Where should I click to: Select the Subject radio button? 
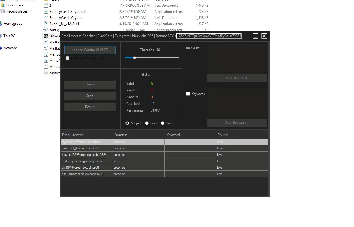[127, 123]
